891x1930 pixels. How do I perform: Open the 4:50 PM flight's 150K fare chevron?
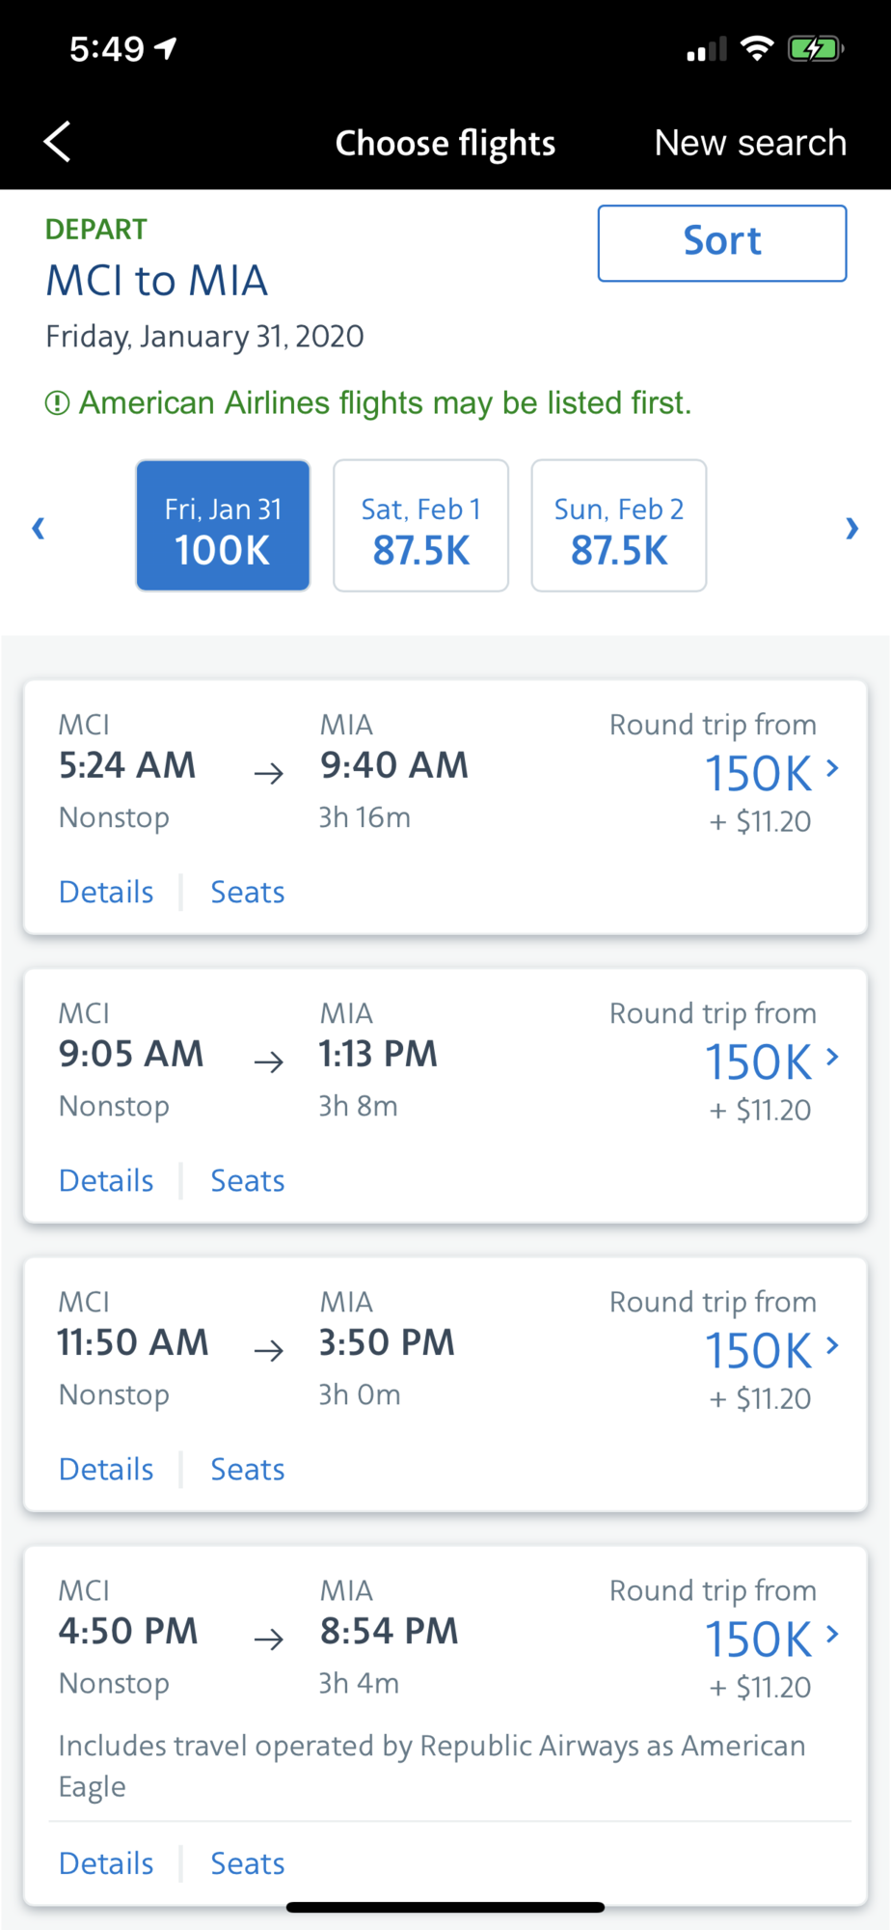832,1635
